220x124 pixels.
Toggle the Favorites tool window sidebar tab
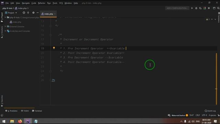tap(2, 101)
